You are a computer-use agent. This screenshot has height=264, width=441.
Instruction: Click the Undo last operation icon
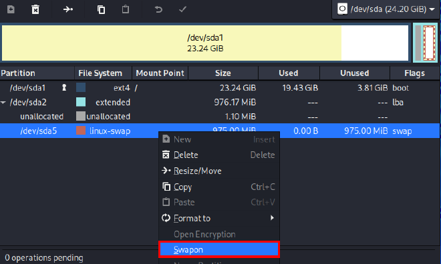(158, 9)
